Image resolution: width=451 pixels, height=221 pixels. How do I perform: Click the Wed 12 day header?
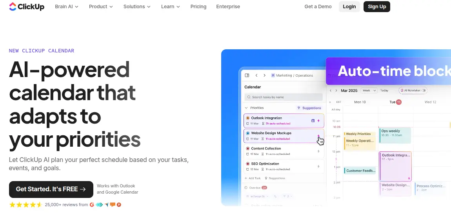(430, 102)
